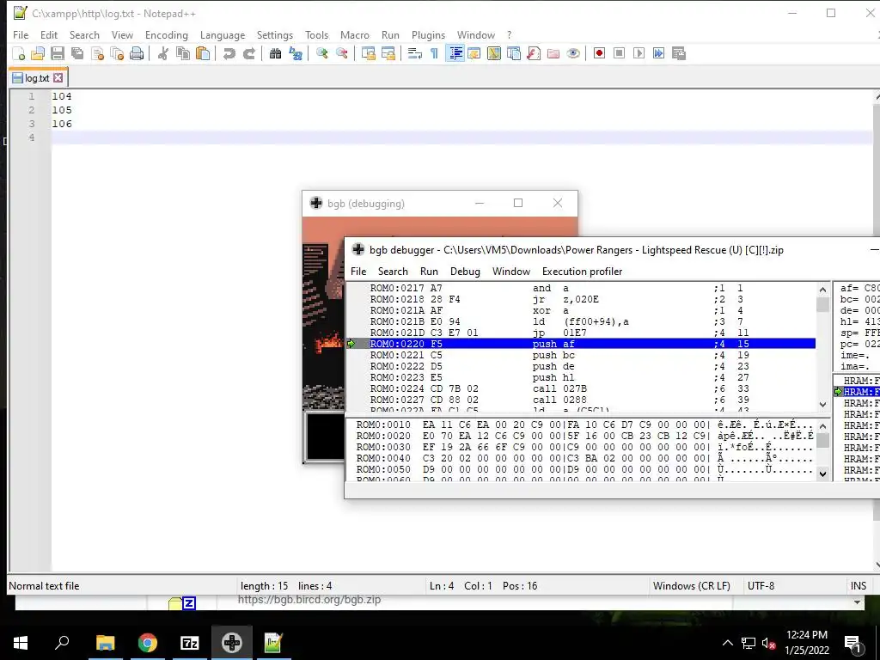
Task: Open bgb debugger Debug menu
Action: 465,272
